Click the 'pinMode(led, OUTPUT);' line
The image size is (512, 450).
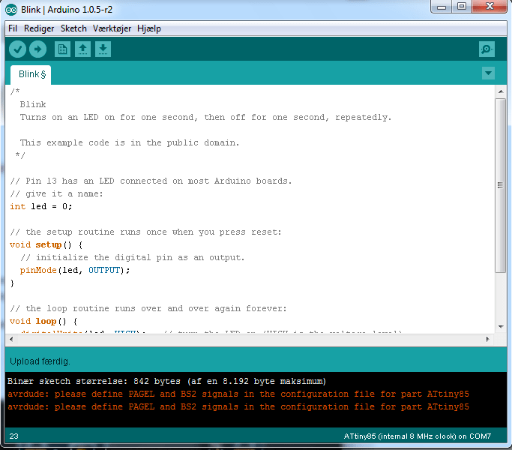point(75,270)
